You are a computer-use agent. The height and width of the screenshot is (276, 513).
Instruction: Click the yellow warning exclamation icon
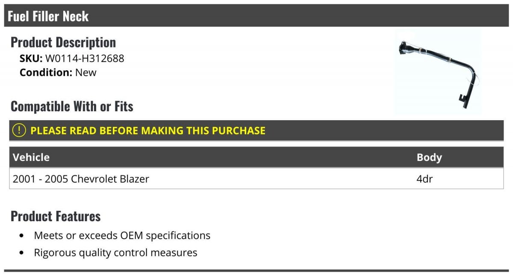(19, 131)
